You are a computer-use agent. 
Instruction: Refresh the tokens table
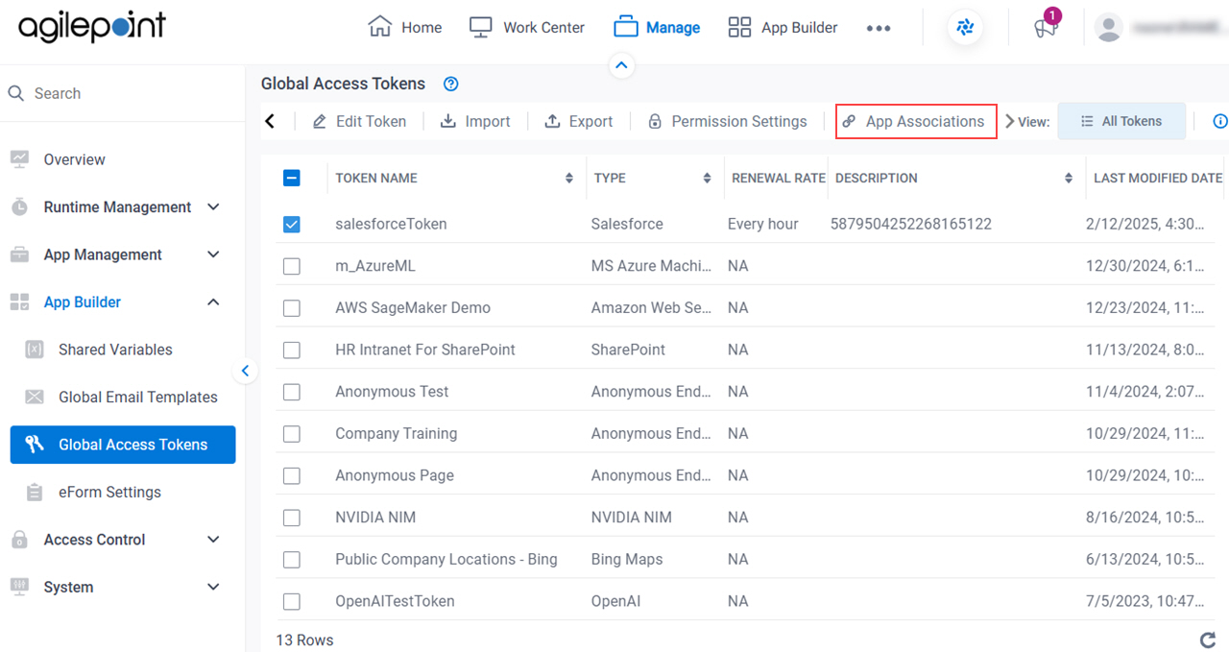[x=1207, y=640]
